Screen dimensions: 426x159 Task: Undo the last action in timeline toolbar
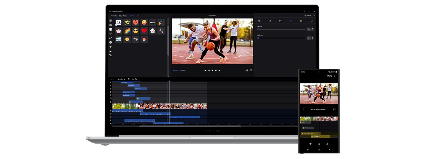point(111,79)
